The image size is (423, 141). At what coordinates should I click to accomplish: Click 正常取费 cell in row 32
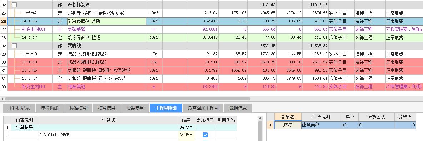pyautogui.click(x=404, y=79)
